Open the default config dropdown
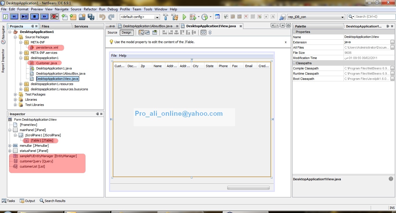The height and width of the screenshot is (213, 396). tap(140, 17)
